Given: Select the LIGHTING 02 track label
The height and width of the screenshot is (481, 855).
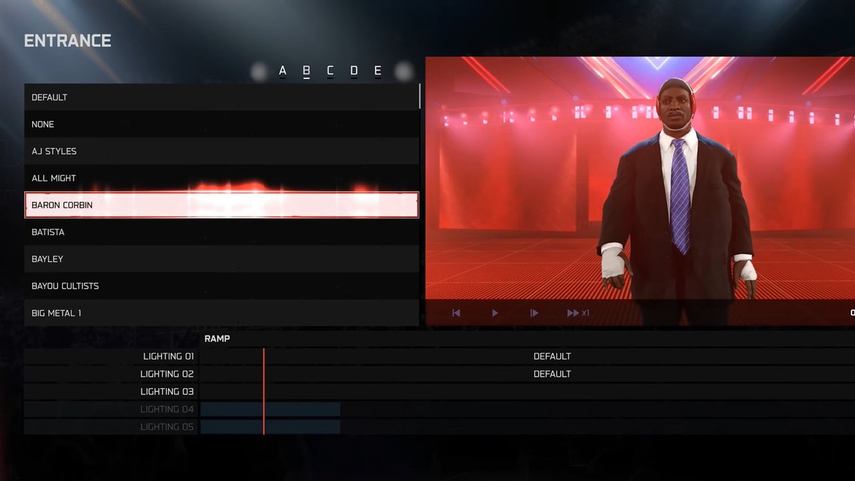Looking at the screenshot, I should pos(167,373).
